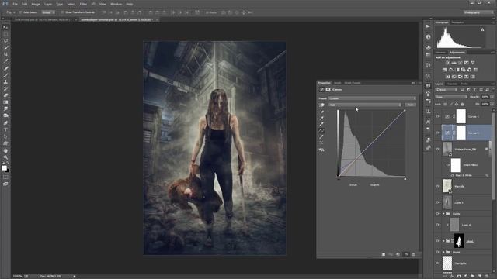497x279 pixels.
Task: Select the Curves 4 layer mask thumbnail
Action: tap(461, 116)
